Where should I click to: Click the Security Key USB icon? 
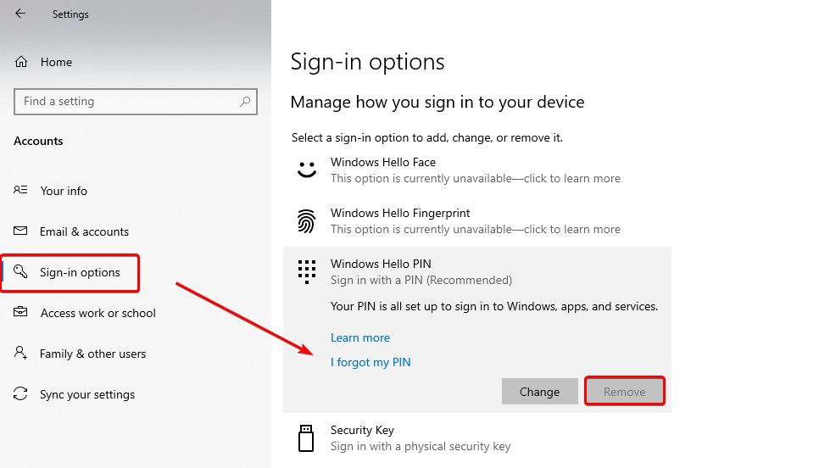[x=306, y=437]
